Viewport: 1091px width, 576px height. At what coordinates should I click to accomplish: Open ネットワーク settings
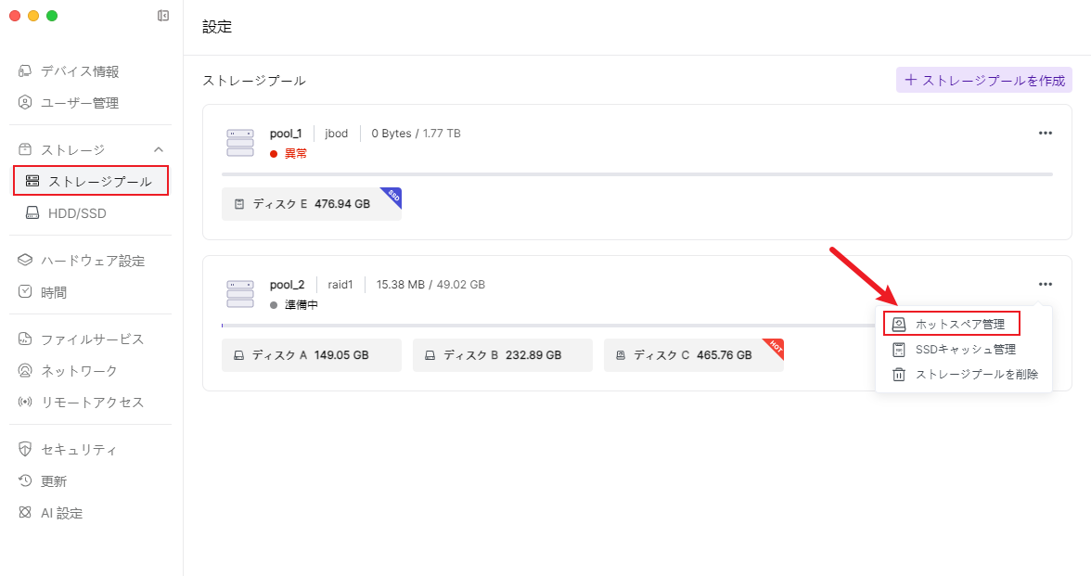coord(79,371)
